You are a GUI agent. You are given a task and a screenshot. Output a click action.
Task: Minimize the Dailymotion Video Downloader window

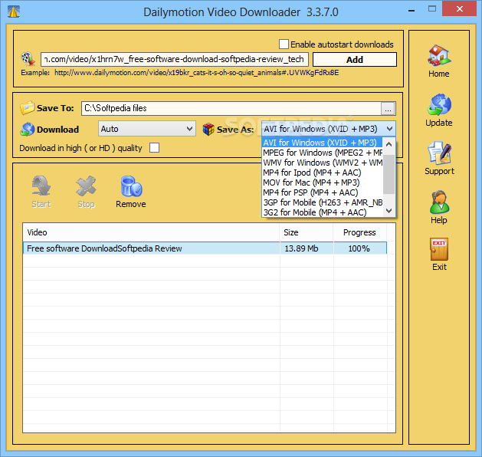coord(412,11)
